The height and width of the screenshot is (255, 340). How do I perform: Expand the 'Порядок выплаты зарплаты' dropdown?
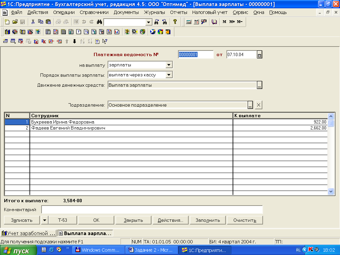(169, 75)
